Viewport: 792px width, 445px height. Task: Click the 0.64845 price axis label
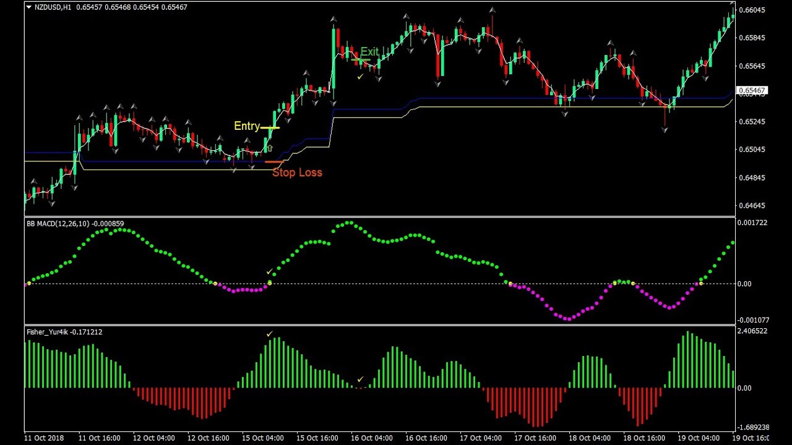coord(752,178)
